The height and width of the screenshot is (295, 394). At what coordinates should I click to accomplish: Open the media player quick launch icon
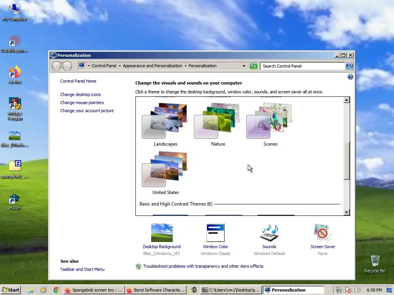click(x=43, y=290)
